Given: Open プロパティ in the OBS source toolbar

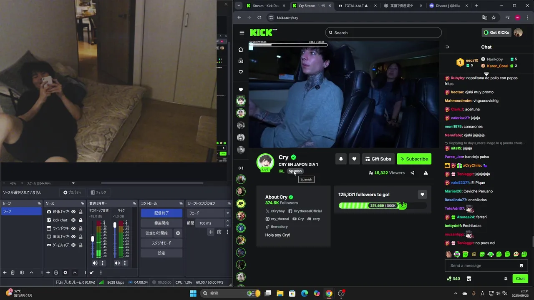Looking at the screenshot, I should pyautogui.click(x=72, y=192).
